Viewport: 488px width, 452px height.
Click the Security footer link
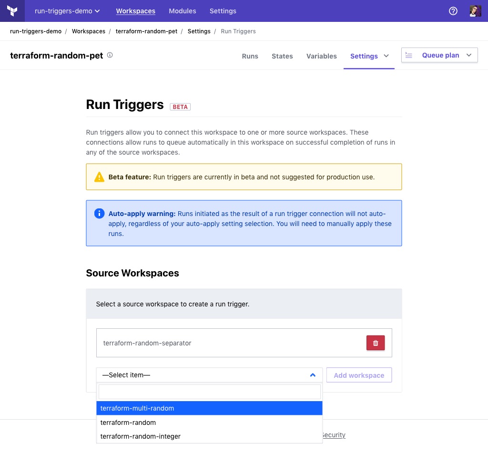(x=334, y=435)
